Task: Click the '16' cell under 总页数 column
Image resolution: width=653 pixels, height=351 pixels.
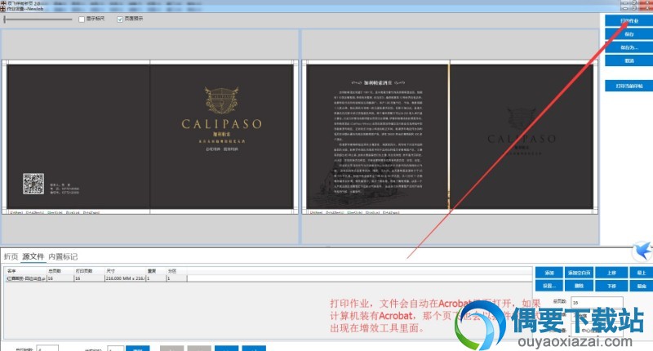Action: pyautogui.click(x=60, y=278)
